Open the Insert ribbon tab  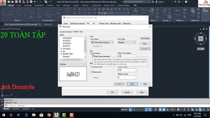pos(19,5)
